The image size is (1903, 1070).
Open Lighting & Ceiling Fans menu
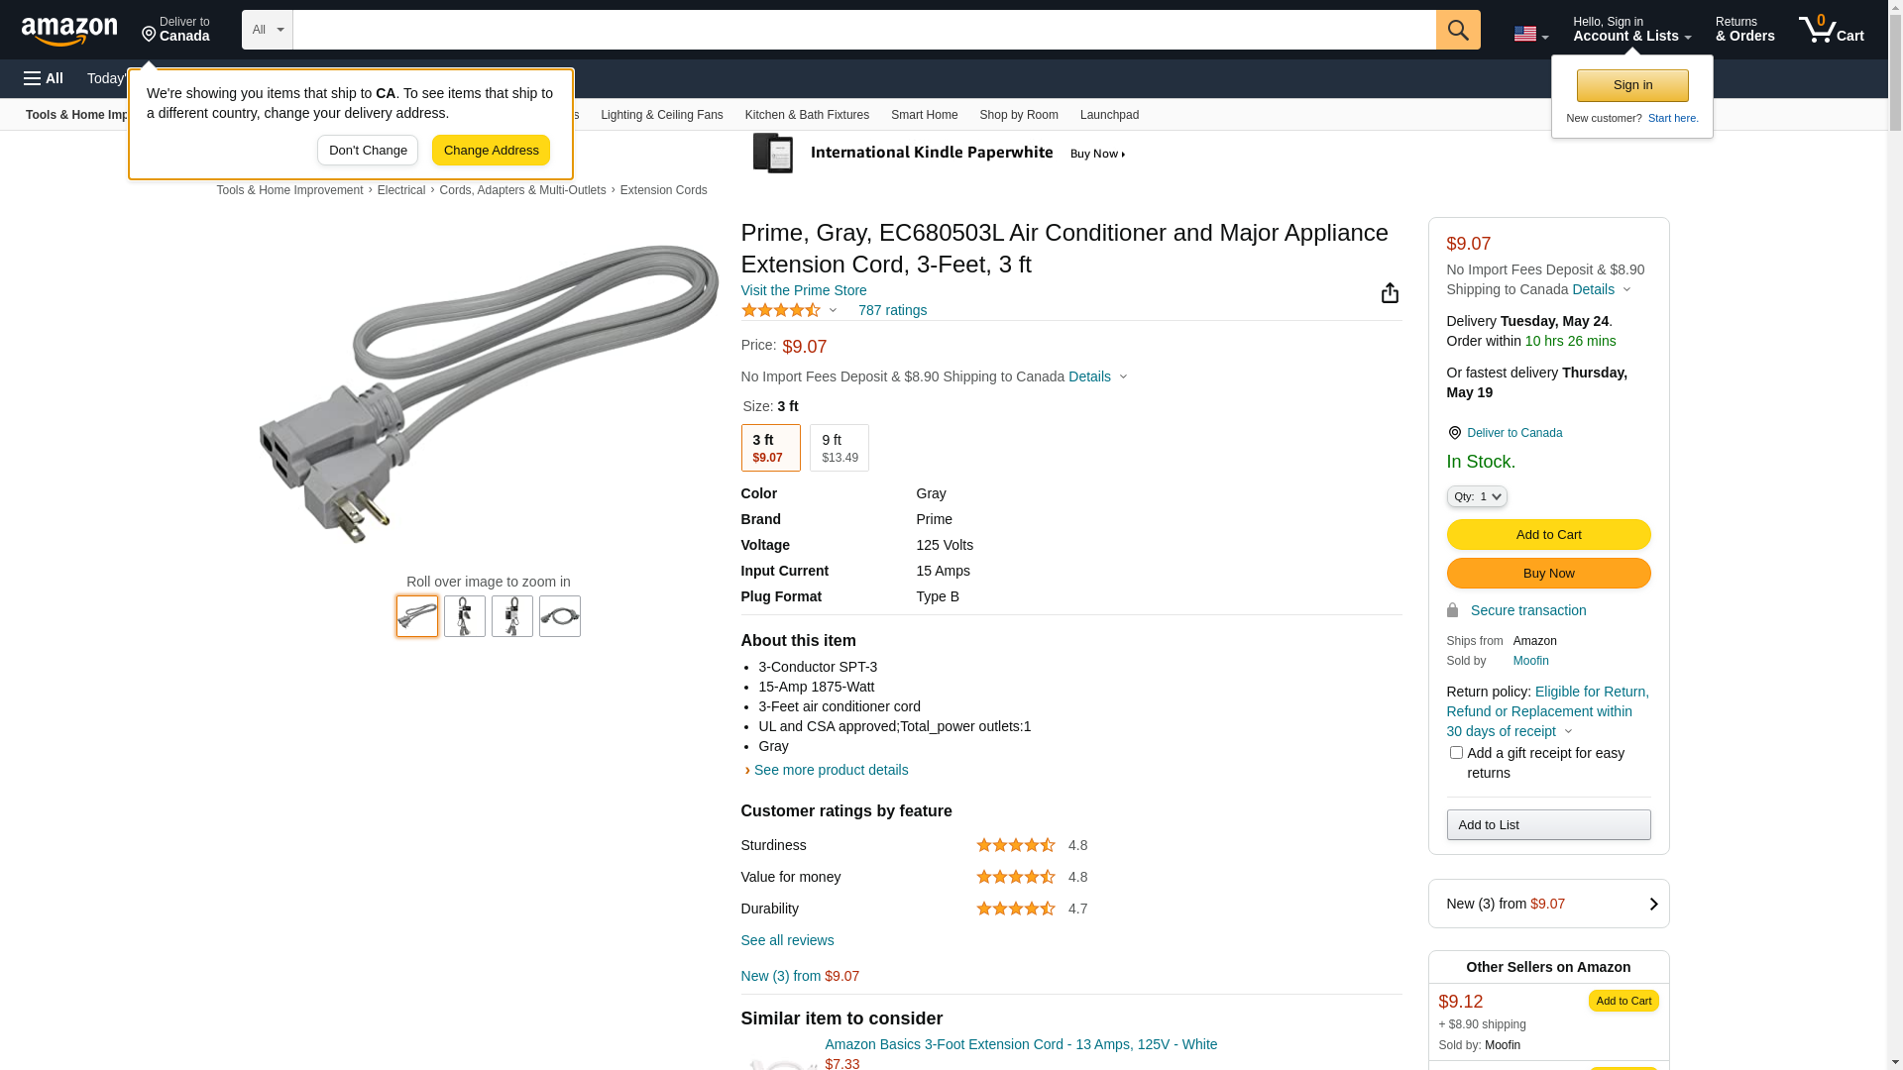(x=661, y=115)
